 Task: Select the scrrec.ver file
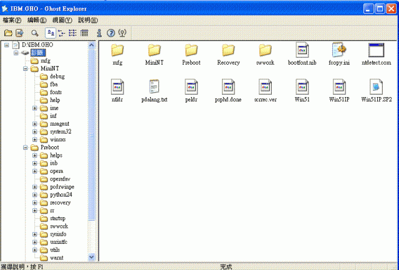tap(265, 91)
